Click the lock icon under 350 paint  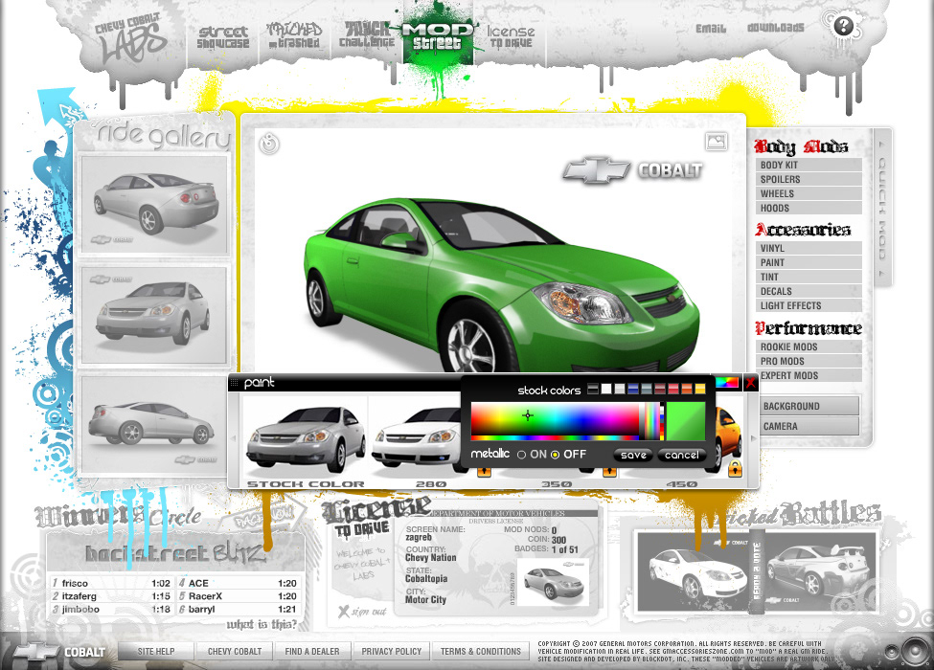(x=608, y=471)
